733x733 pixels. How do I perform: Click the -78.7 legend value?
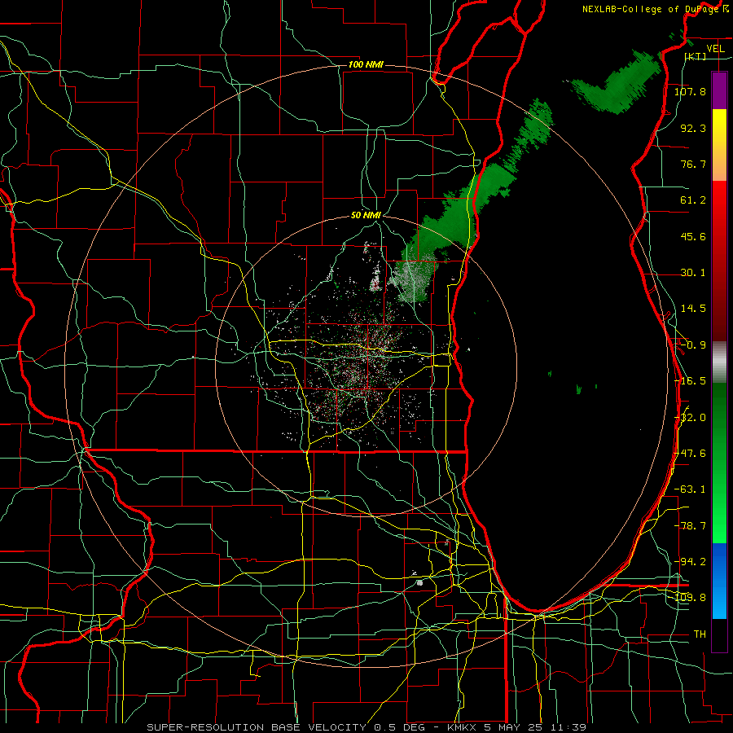(x=690, y=526)
